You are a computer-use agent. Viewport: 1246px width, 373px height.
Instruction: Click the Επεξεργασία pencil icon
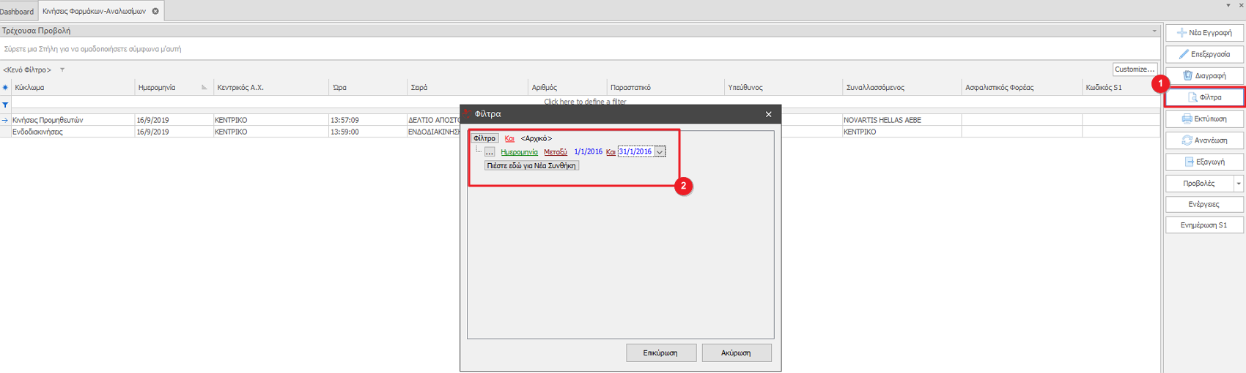[x=1183, y=54]
